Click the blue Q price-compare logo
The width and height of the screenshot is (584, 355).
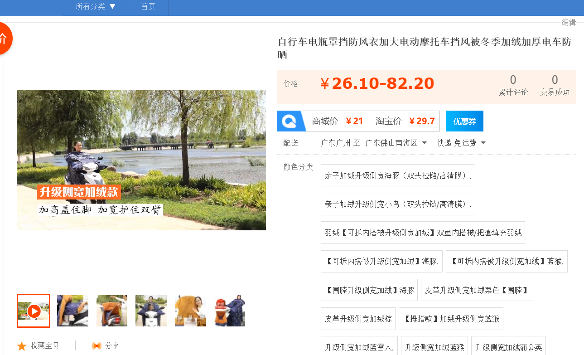pos(289,121)
